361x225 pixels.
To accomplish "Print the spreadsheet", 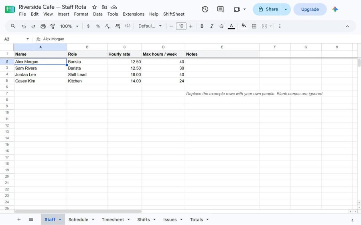I will click(x=43, y=26).
